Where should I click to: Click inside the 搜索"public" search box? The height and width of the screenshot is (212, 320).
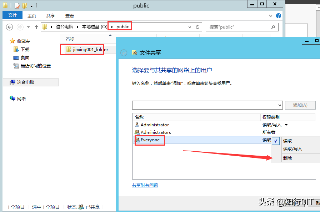tap(237, 27)
